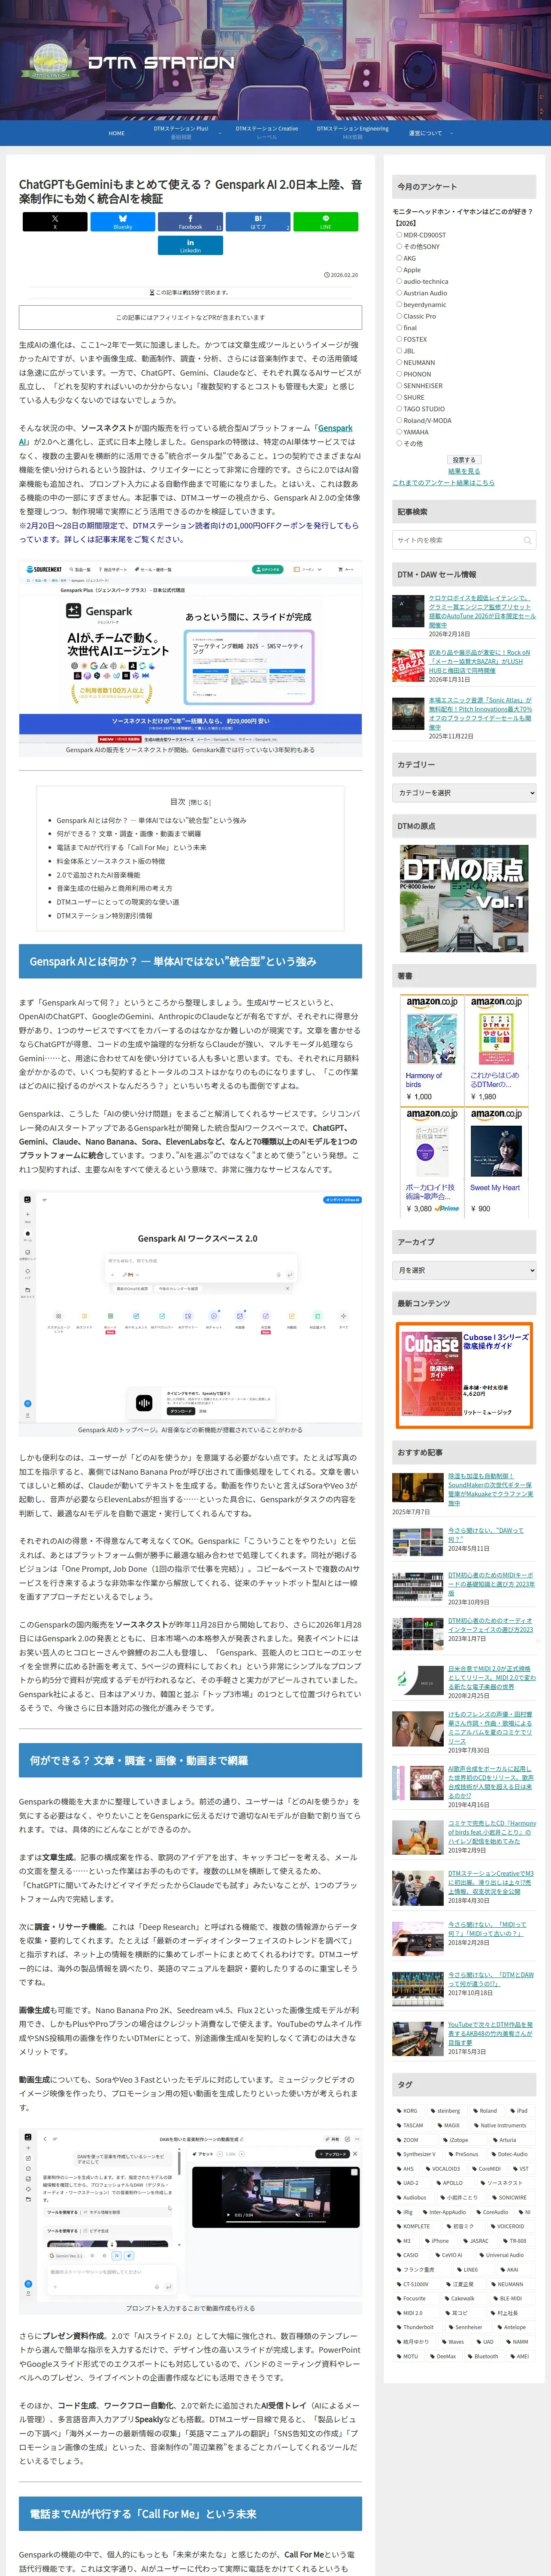
Task: Share the article on X
Action: 55,222
